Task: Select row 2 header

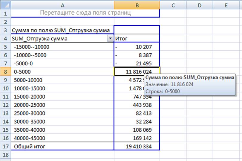Action: tap(6, 22)
